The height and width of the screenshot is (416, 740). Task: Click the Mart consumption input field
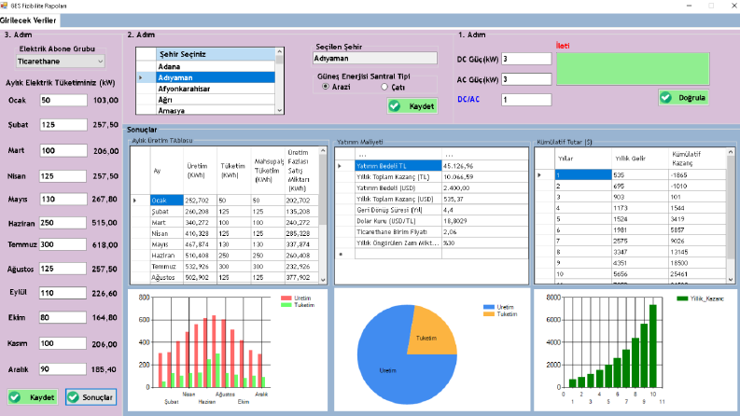63,150
